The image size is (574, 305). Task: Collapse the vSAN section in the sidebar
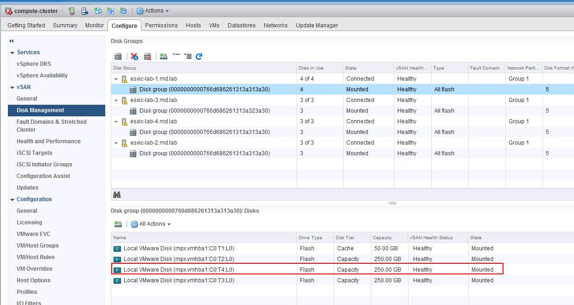13,88
